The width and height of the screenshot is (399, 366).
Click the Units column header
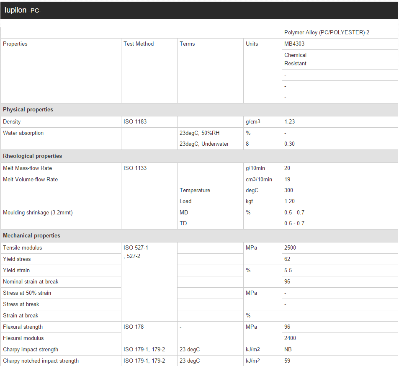252,44
